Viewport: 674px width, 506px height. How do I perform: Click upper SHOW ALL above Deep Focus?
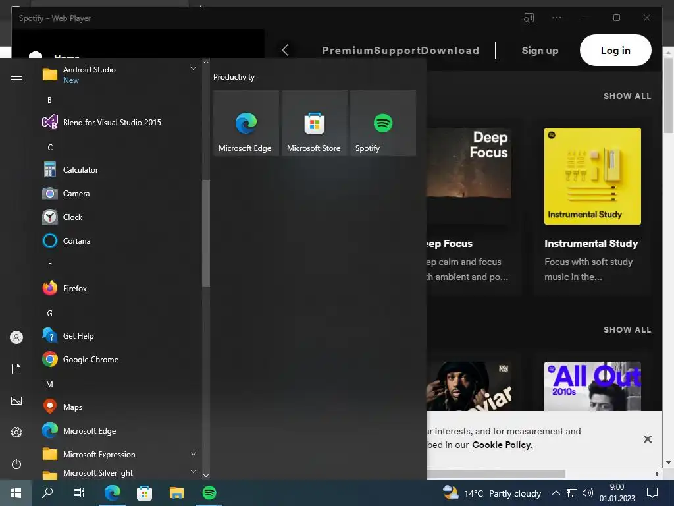pyautogui.click(x=627, y=96)
